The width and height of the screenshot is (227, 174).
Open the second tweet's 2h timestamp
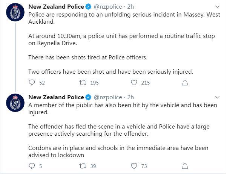tap(130, 97)
